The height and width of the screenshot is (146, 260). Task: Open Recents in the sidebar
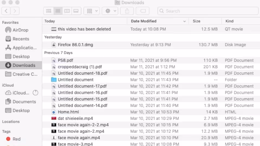point(21,39)
